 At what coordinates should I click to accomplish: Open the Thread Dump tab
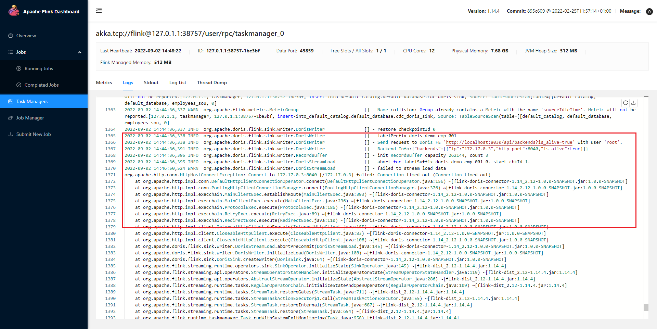(x=212, y=83)
